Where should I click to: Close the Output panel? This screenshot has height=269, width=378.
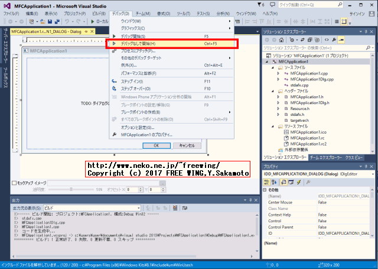256,200
